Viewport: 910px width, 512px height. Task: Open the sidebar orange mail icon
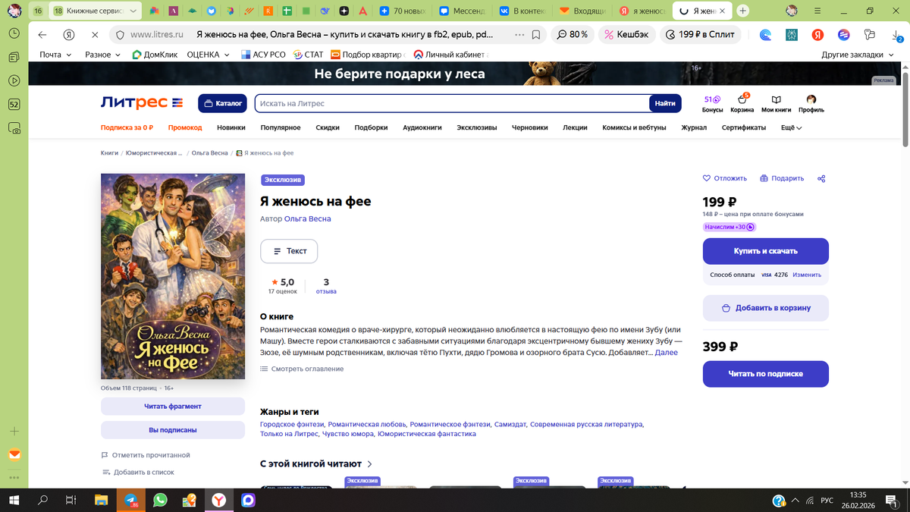click(14, 455)
